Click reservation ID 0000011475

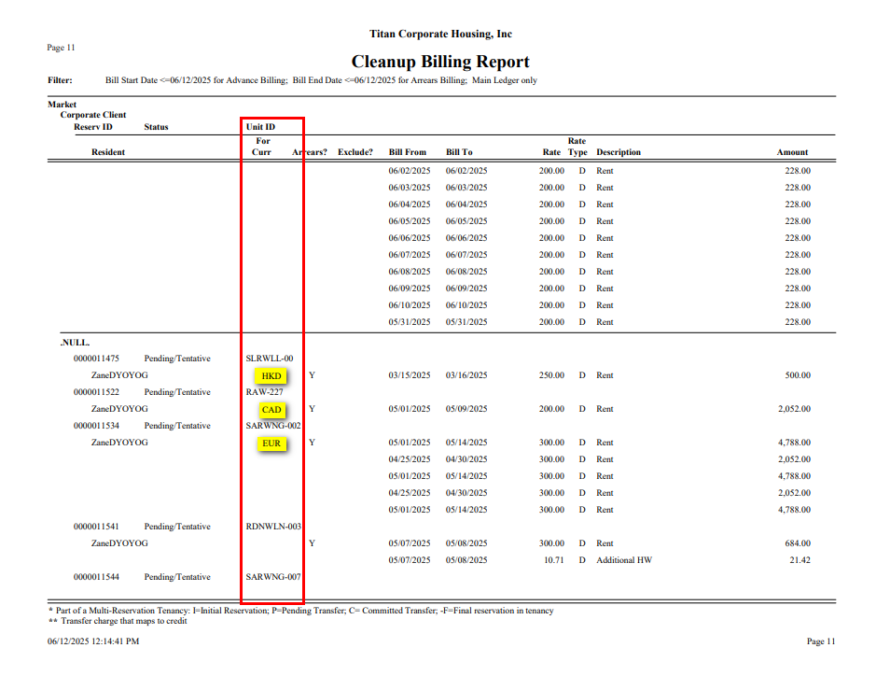pyautogui.click(x=96, y=359)
